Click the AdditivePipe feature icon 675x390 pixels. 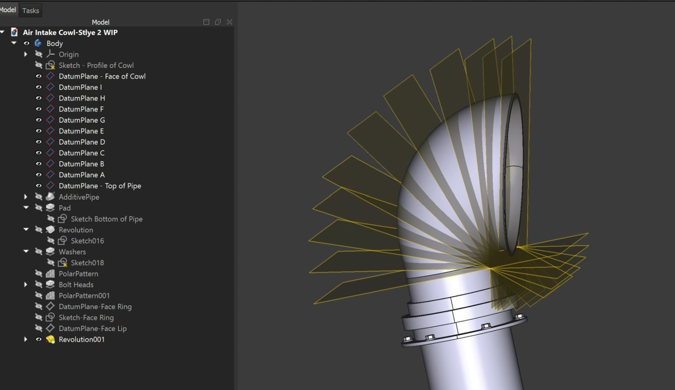pos(50,197)
